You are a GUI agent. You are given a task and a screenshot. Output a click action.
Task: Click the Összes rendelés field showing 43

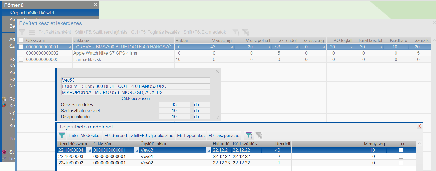click(x=174, y=104)
